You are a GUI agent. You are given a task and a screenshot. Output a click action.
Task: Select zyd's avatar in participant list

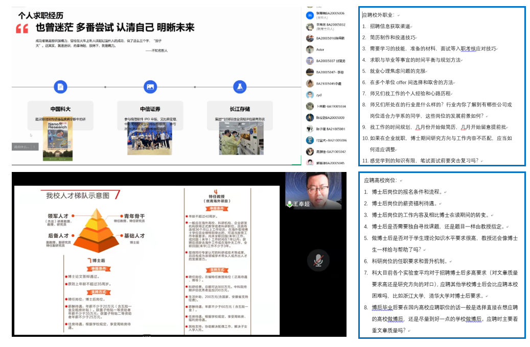[x=310, y=95]
